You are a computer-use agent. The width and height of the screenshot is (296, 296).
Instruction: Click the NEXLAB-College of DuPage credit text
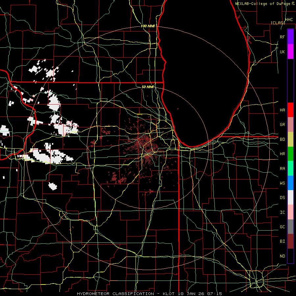point(263,4)
